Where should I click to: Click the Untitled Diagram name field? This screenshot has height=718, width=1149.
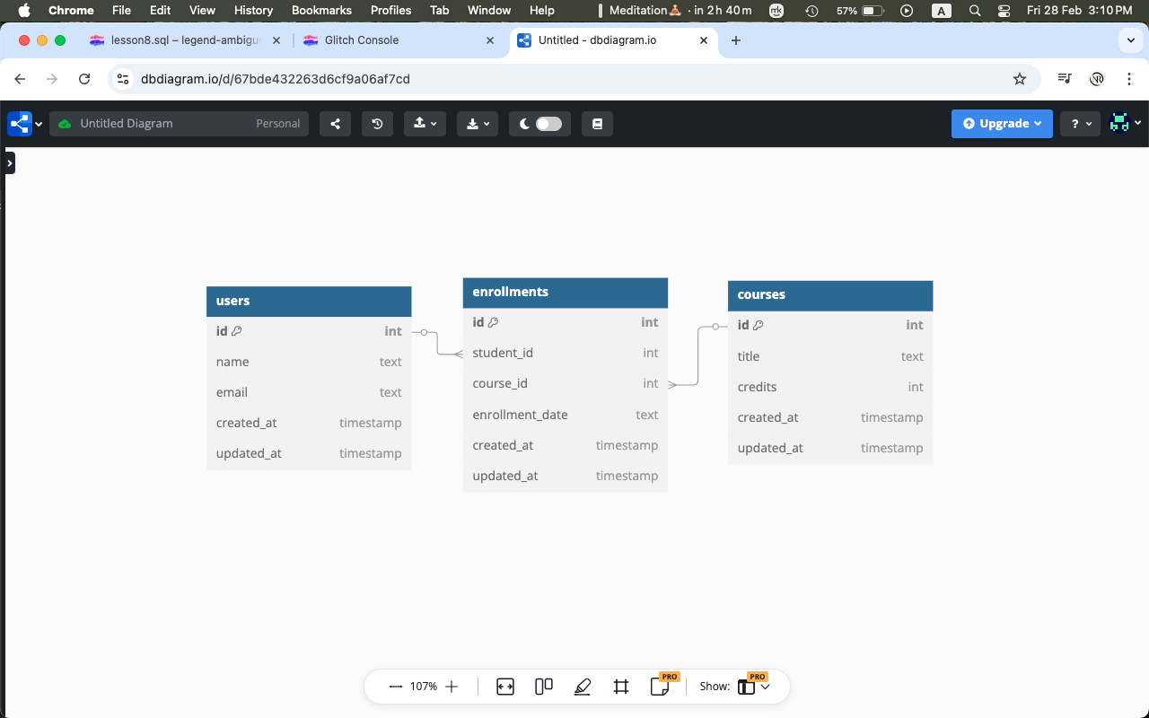(x=162, y=124)
